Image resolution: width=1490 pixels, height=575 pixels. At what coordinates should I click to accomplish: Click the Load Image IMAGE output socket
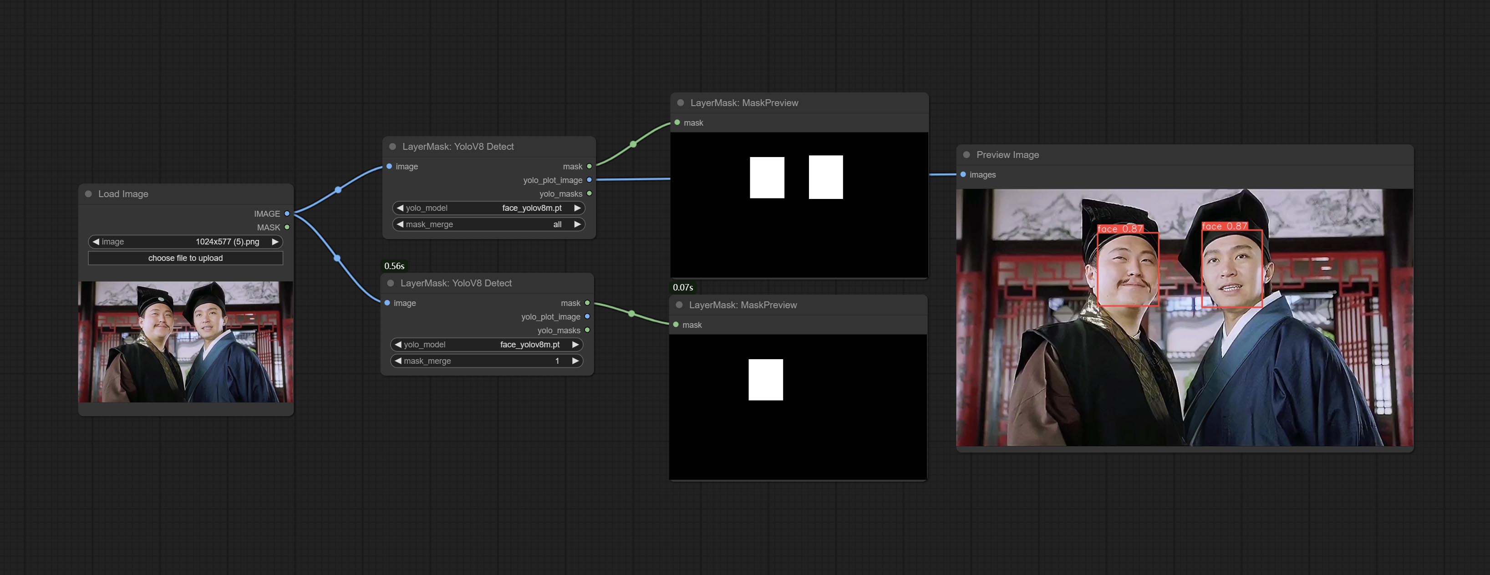[287, 214]
